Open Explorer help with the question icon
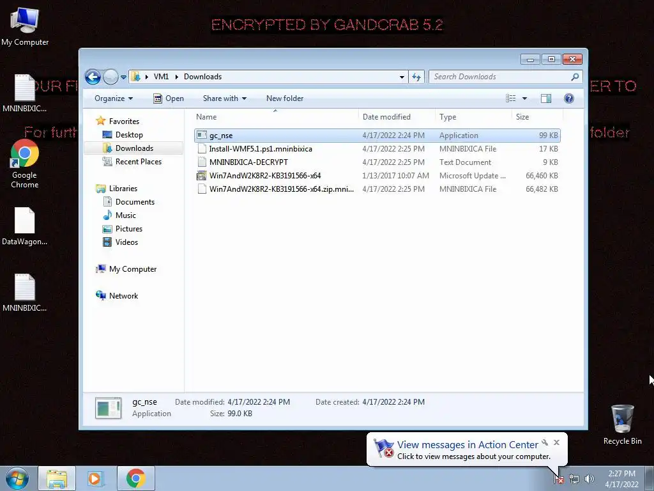This screenshot has width=654, height=491. click(x=569, y=98)
